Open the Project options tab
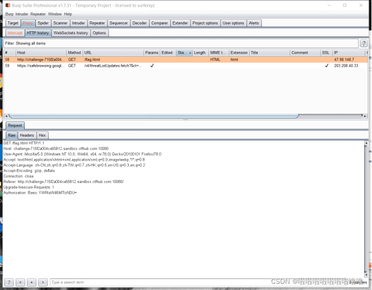Viewport: 372px width, 290px height. pos(205,23)
